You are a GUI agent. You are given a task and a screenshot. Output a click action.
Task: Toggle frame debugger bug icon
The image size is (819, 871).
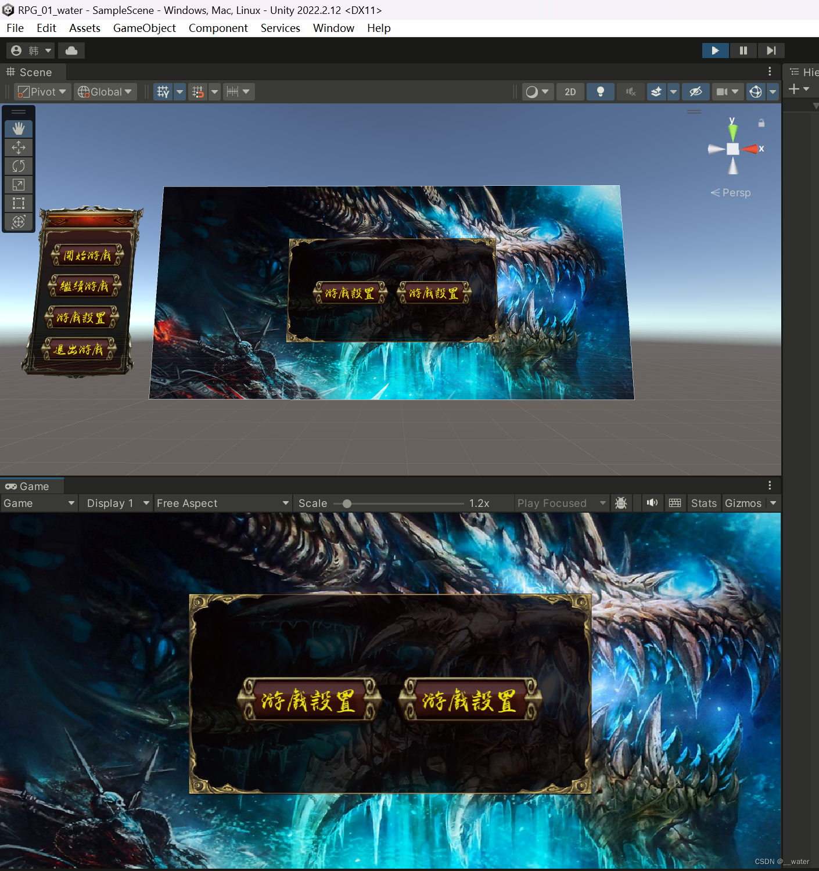(x=621, y=503)
